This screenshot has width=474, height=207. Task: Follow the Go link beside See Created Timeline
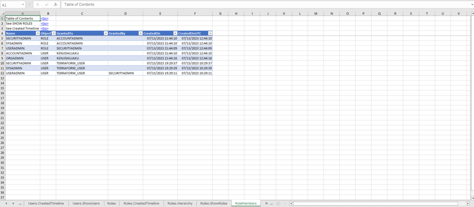[x=45, y=28]
